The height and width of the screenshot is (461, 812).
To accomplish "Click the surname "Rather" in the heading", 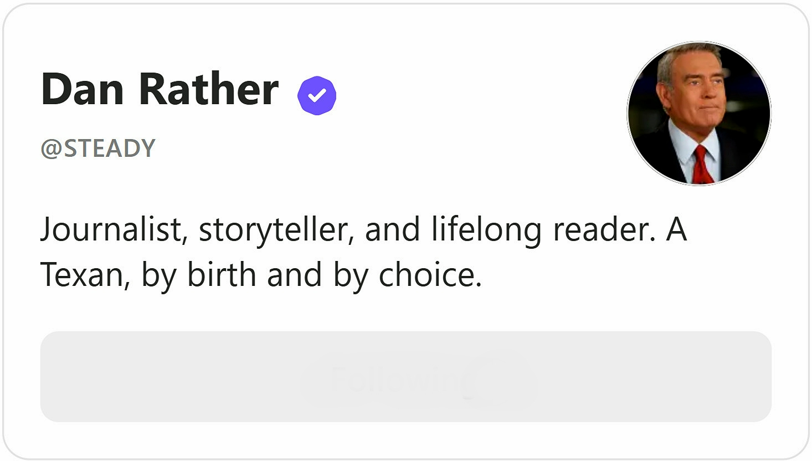I will tap(208, 89).
